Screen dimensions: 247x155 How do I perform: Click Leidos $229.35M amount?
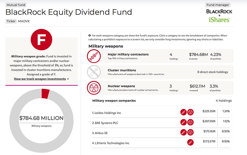[209, 111]
